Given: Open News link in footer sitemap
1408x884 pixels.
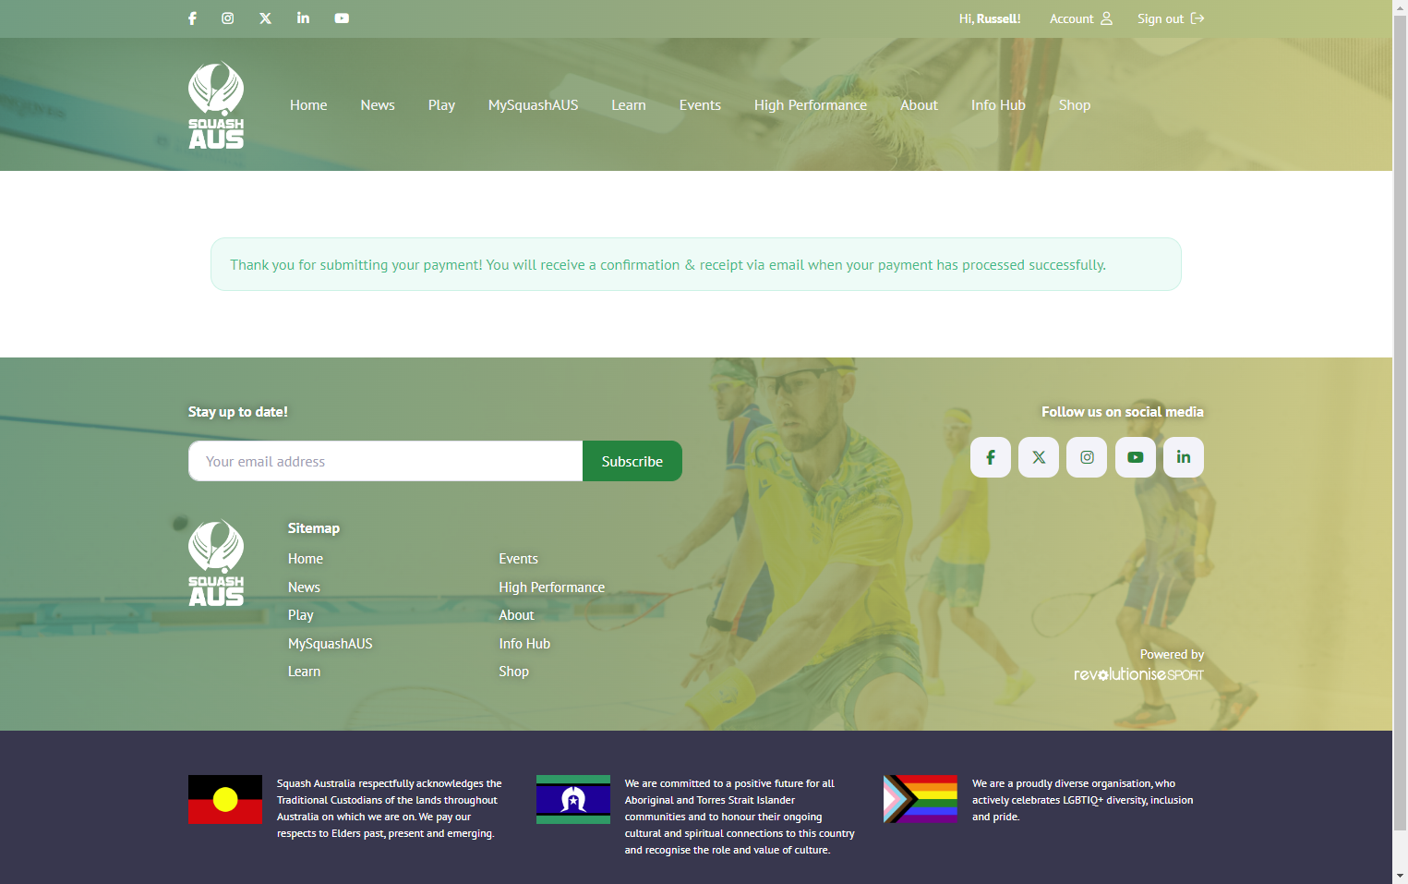Looking at the screenshot, I should [304, 587].
